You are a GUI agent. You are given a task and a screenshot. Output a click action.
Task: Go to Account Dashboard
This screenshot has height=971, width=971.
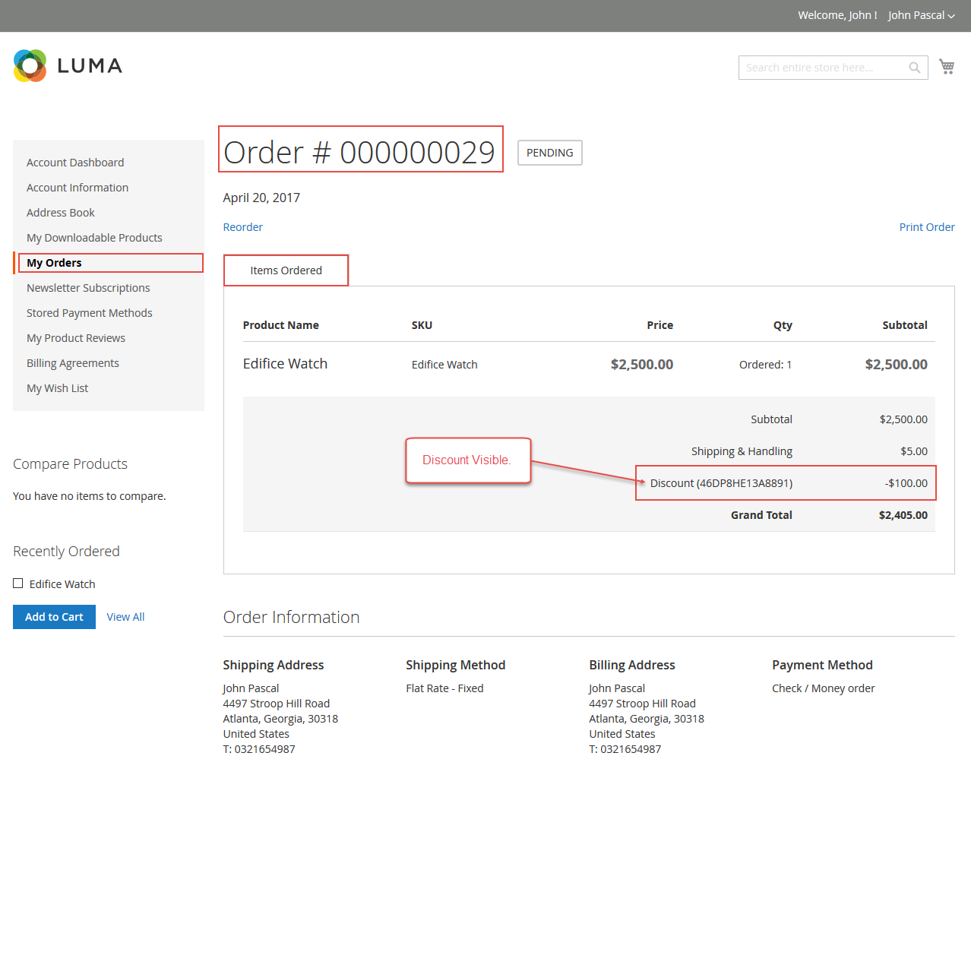pyautogui.click(x=75, y=163)
